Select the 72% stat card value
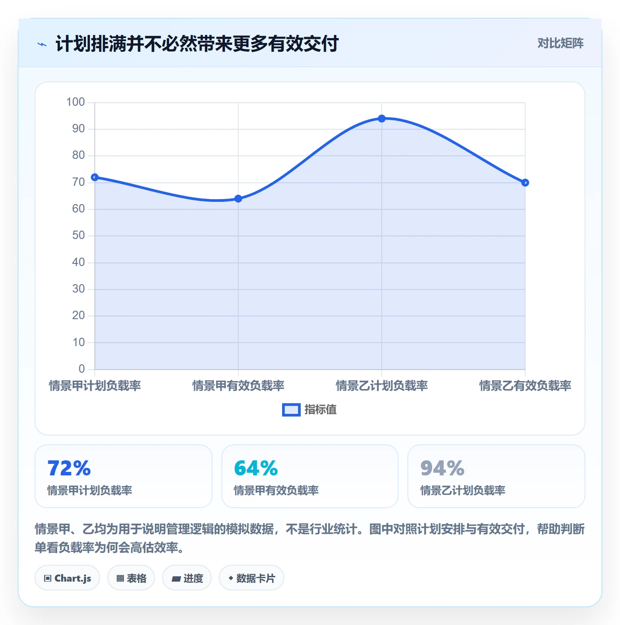The height and width of the screenshot is (625, 620). coord(69,468)
